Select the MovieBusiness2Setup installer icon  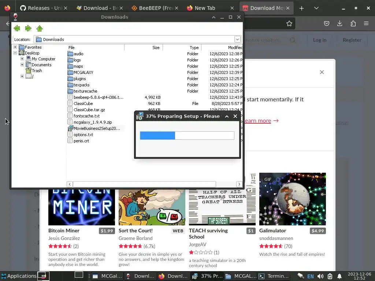[70, 128]
